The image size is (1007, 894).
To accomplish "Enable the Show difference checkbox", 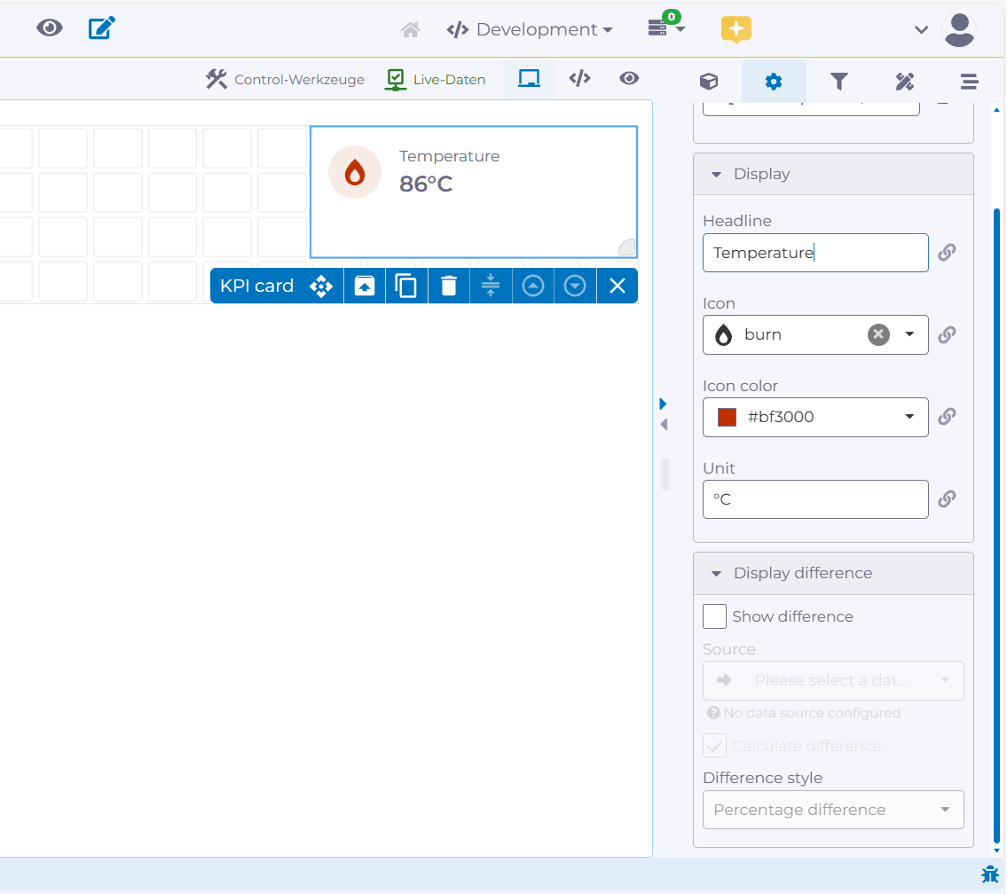I will [714, 616].
